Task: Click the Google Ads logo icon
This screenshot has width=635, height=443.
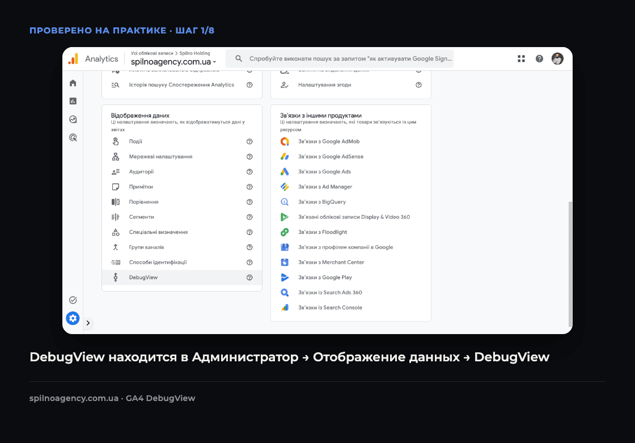Action: [x=285, y=171]
